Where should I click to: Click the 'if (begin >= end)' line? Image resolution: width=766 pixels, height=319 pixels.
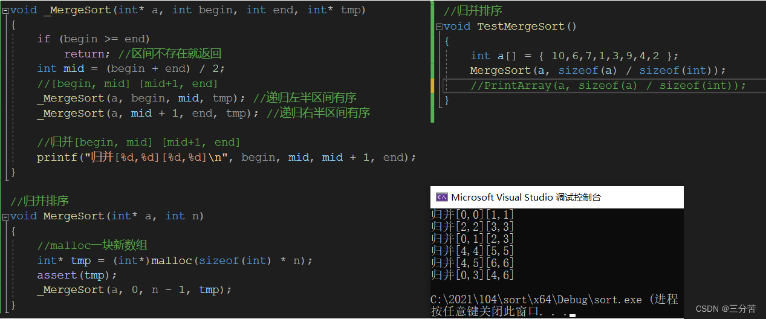[93, 39]
